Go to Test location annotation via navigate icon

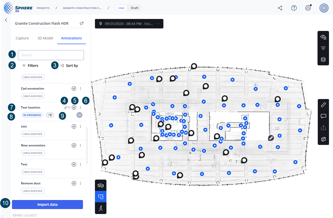(x=74, y=108)
